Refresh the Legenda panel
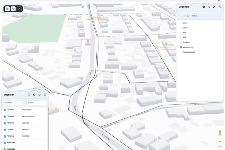 209,7
